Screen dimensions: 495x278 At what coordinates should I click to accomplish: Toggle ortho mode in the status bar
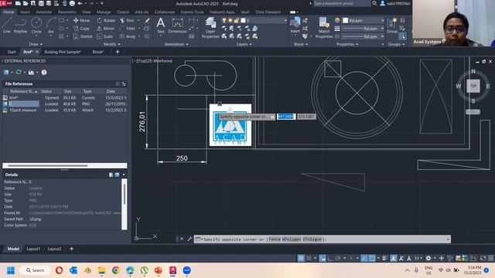(330, 258)
